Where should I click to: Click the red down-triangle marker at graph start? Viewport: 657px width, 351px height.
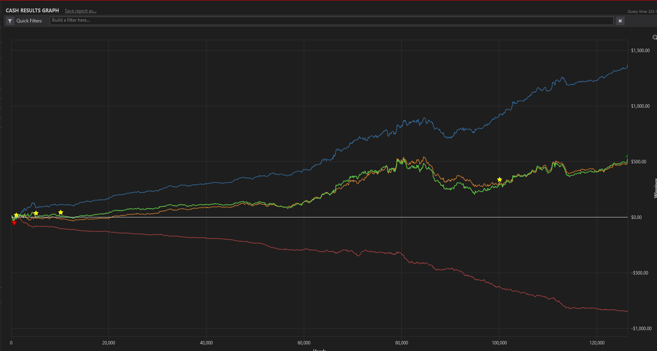pyautogui.click(x=14, y=223)
